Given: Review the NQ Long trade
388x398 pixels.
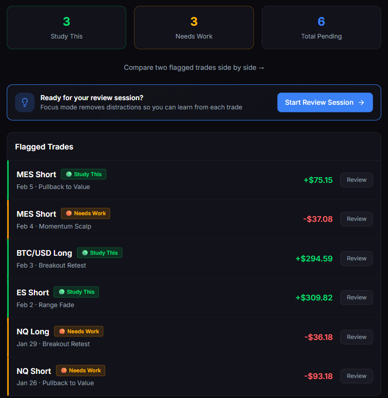Looking at the screenshot, I should point(356,337).
